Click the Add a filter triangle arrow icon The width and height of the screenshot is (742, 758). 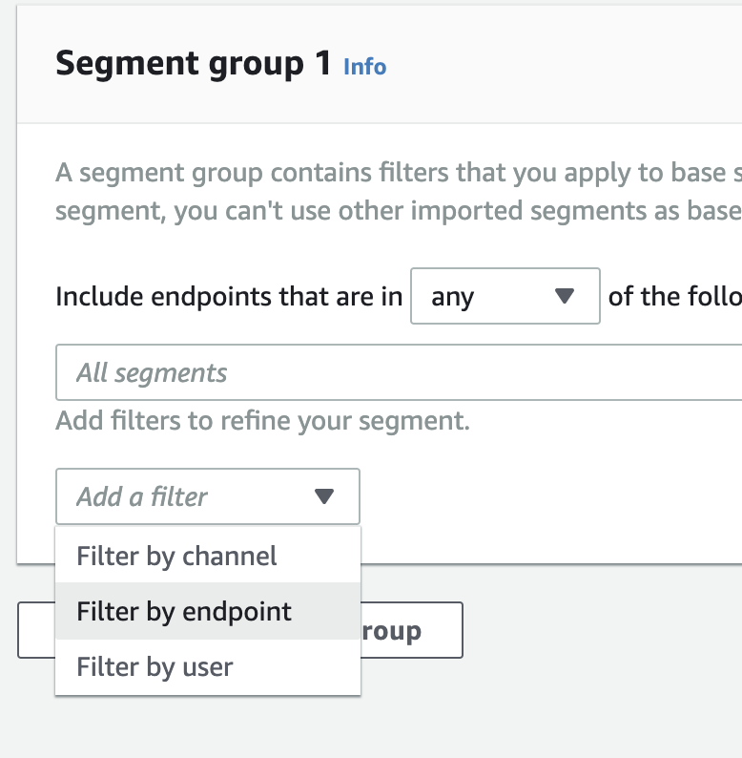[324, 496]
